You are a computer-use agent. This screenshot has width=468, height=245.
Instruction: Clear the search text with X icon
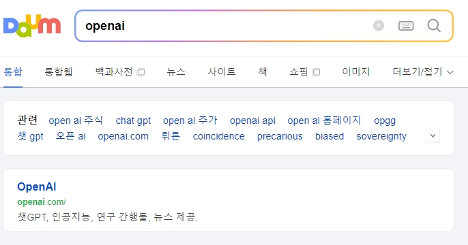[379, 26]
